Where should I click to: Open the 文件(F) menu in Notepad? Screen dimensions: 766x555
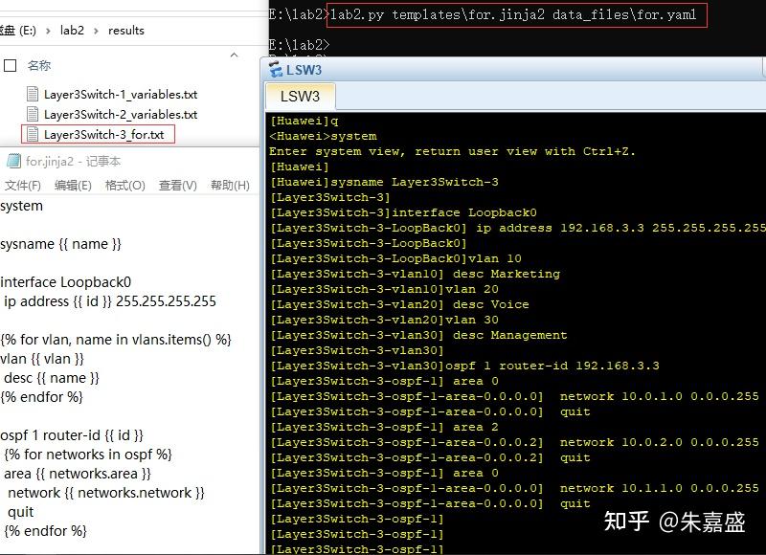(22, 186)
